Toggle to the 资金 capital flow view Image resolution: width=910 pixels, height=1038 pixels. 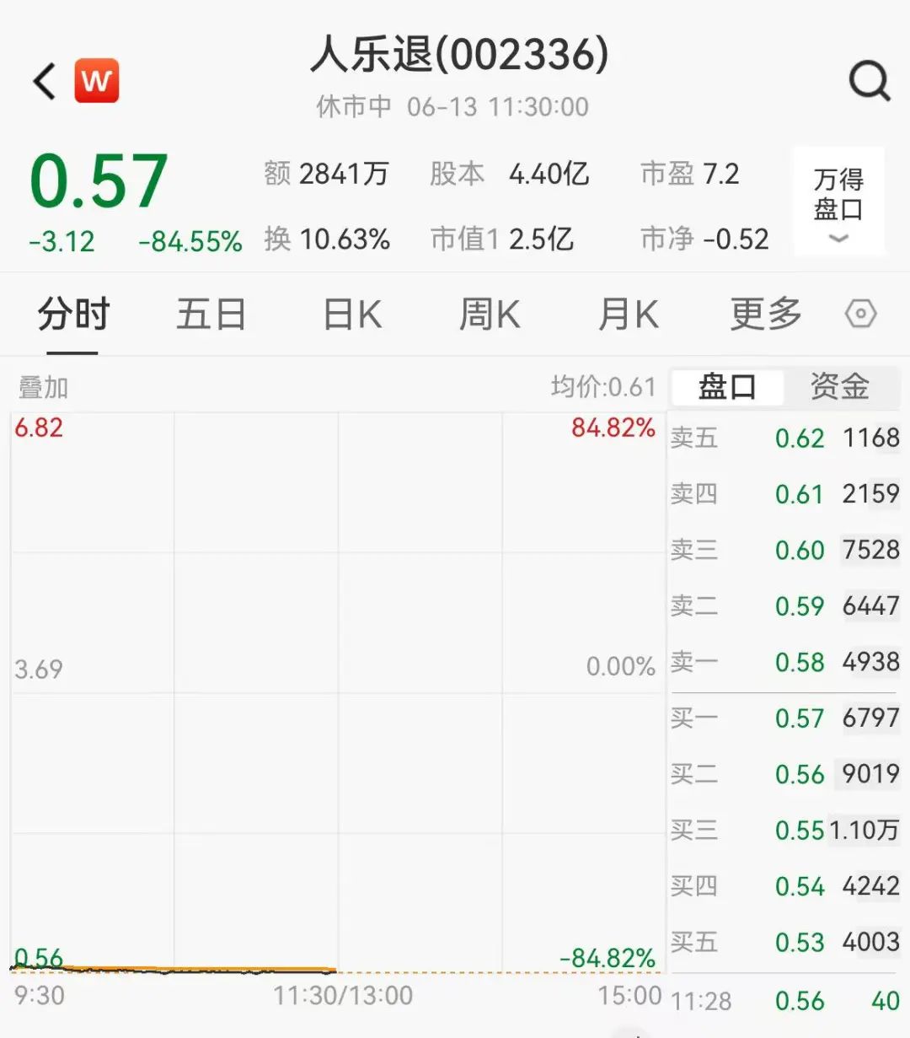839,387
